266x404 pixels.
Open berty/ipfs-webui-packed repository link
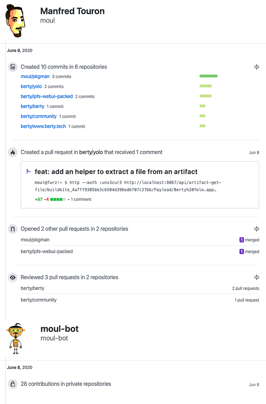click(x=46, y=97)
